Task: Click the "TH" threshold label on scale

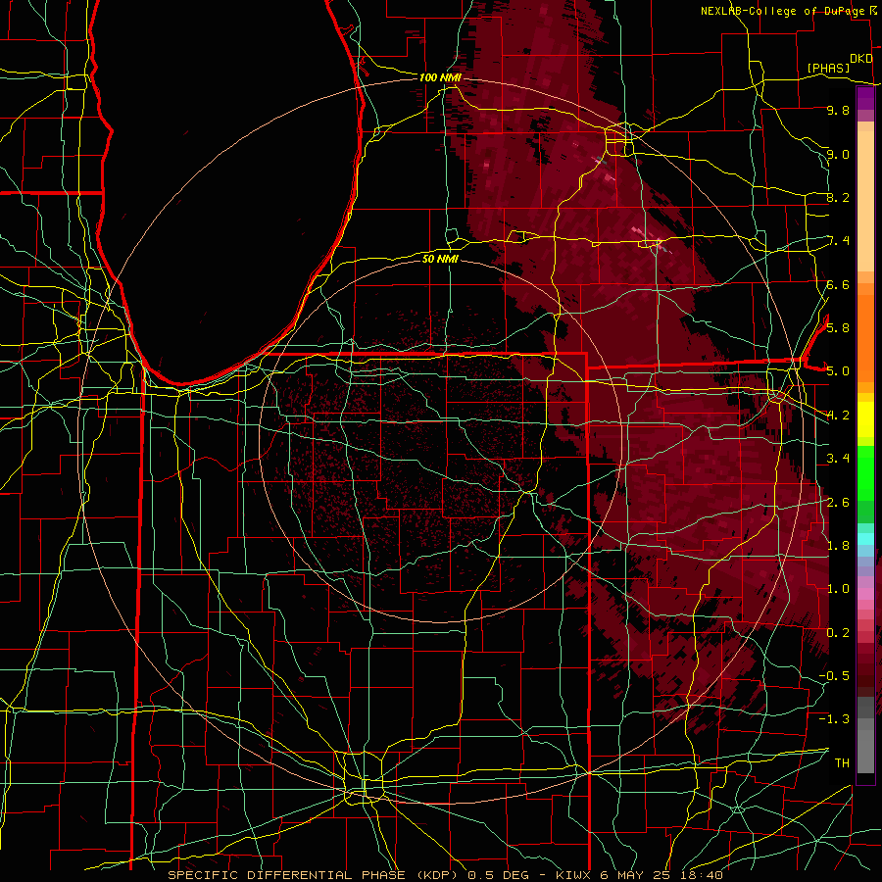Action: (x=842, y=762)
